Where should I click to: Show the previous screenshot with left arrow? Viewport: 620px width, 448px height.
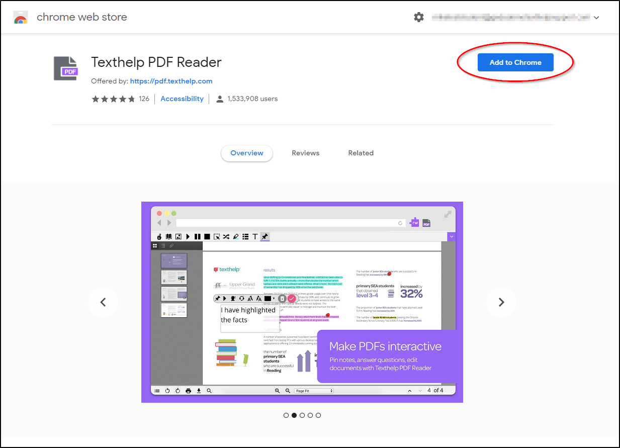click(103, 302)
